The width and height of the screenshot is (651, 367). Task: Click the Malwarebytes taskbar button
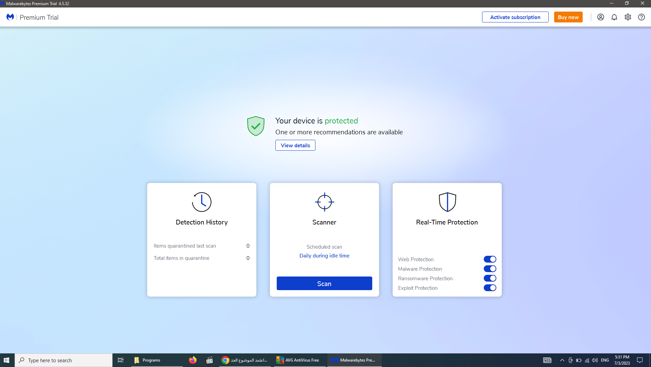click(x=354, y=360)
